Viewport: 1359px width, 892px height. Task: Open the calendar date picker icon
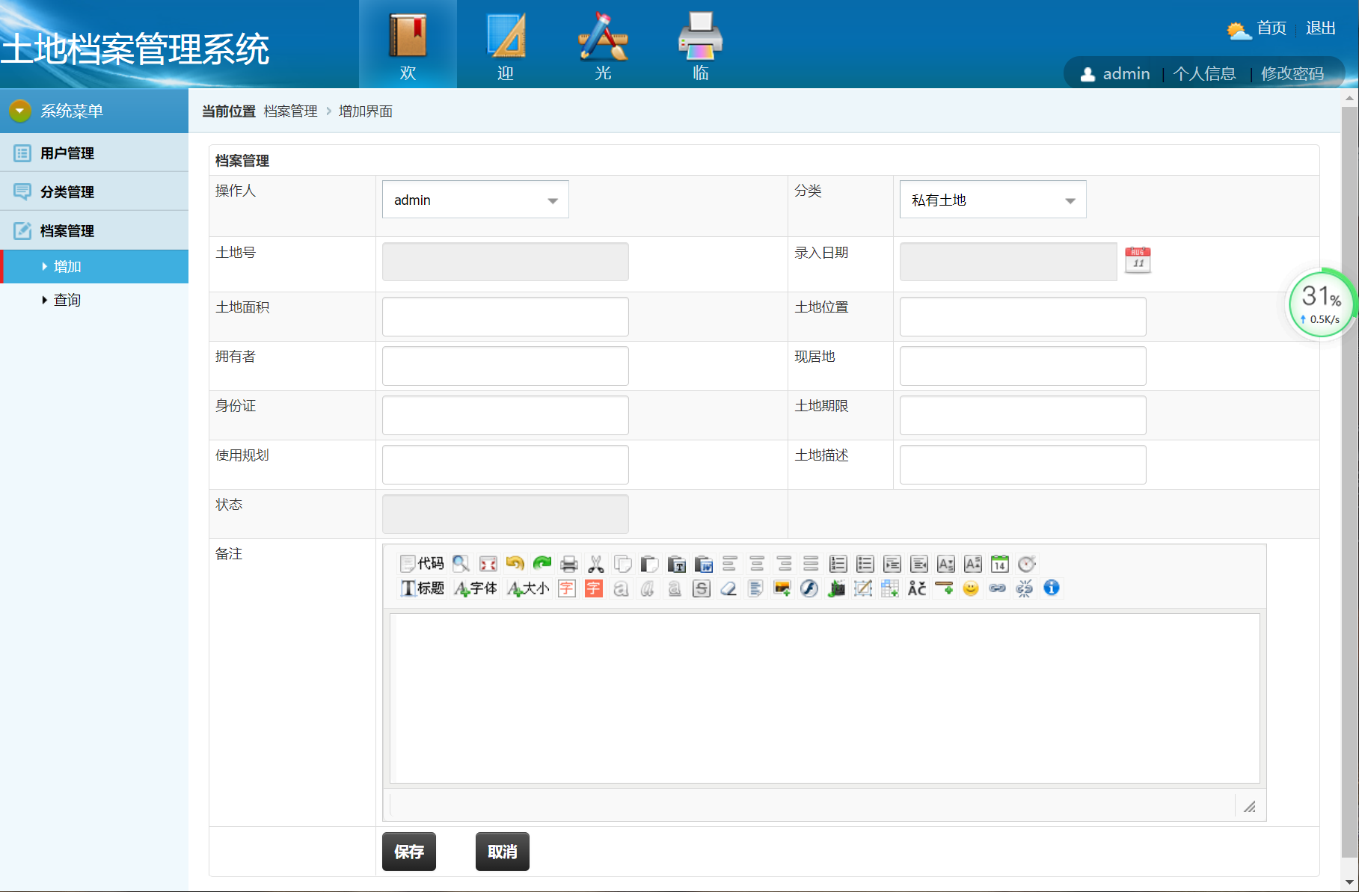pos(1138,260)
